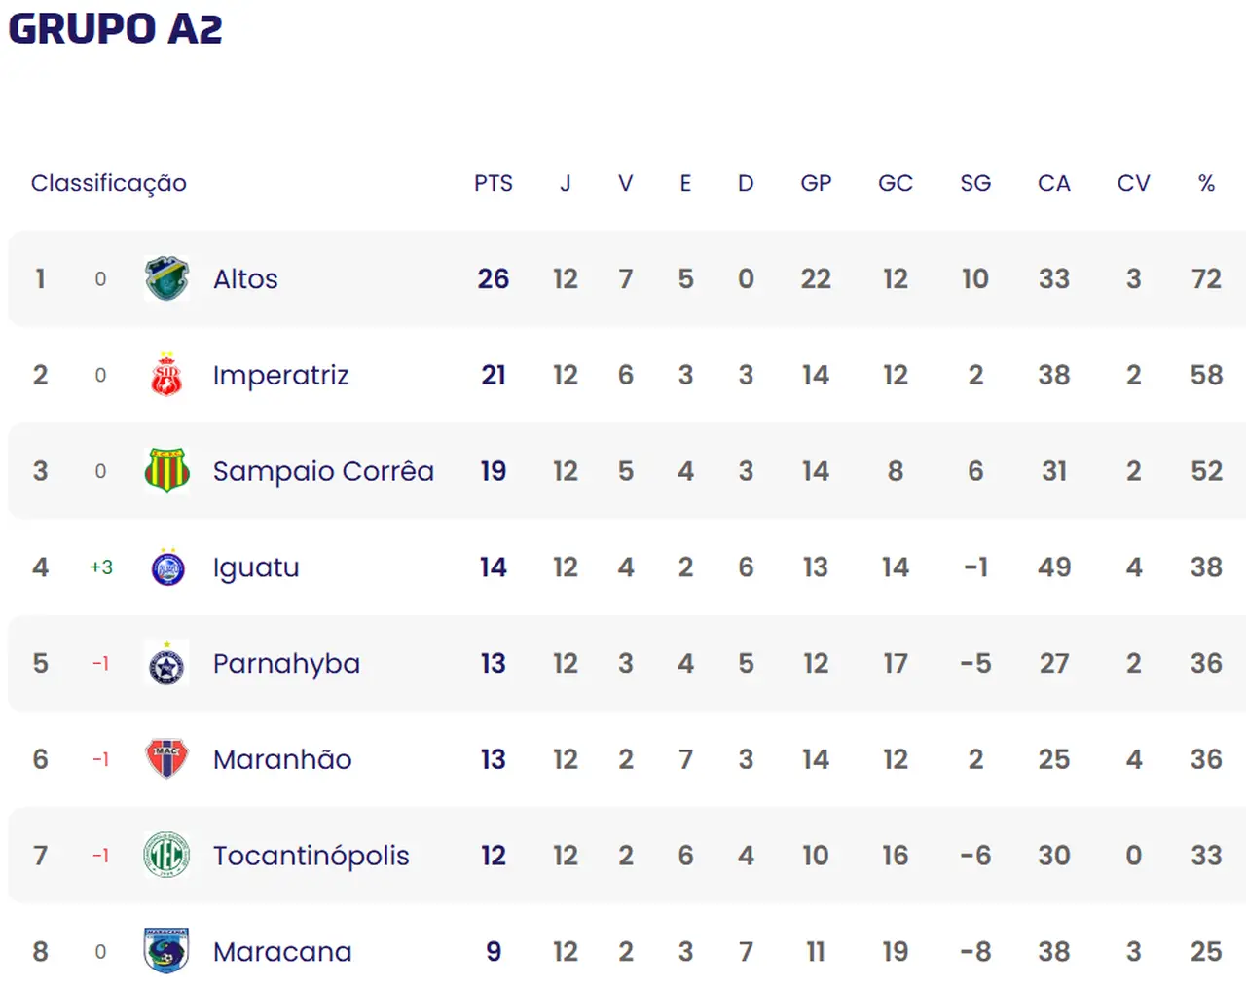This screenshot has width=1246, height=988.
Task: Click the GP column header
Action: (816, 183)
